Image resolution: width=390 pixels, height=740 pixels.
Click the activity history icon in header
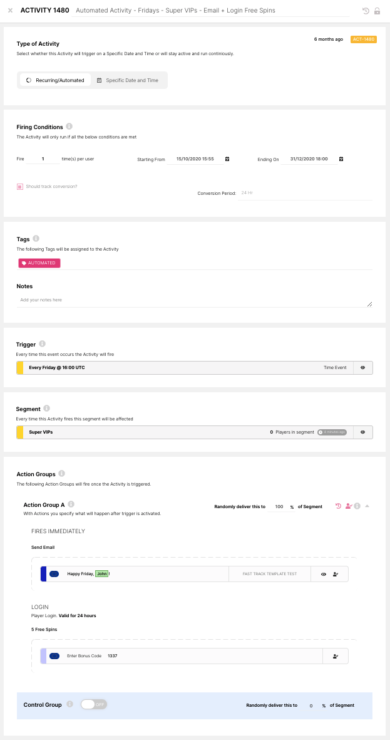click(x=366, y=11)
